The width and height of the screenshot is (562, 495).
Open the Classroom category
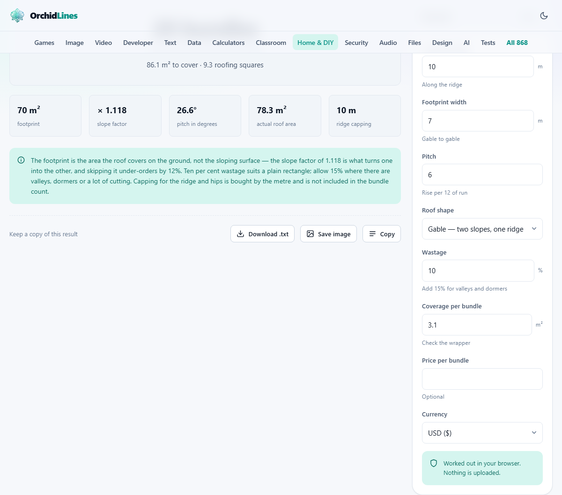271,43
